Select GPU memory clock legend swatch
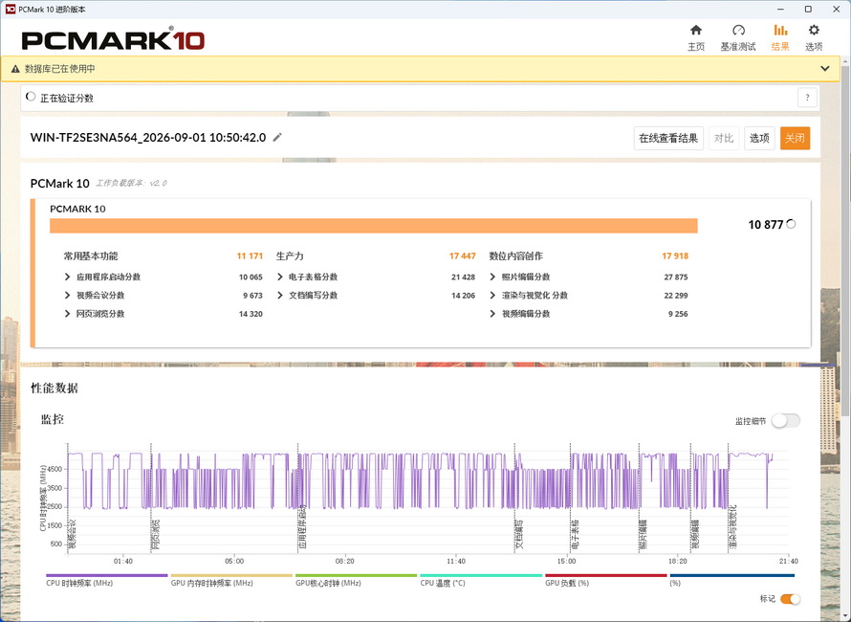 (x=231, y=575)
